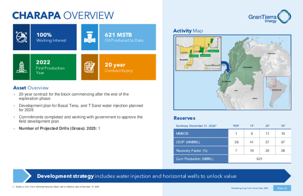303x196 pixels.
Task: Click the Gran Tierra Acreage legend box
Action: pos(212,68)
